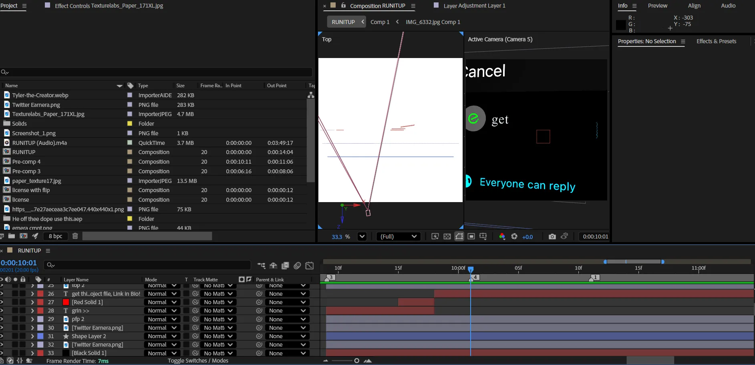Click the Take Snapshot camera icon
755x365 pixels.
[552, 237]
